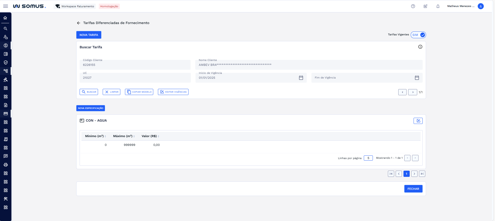The height and width of the screenshot is (221, 495).
Task: Open the notifications bell
Action: [438, 6]
